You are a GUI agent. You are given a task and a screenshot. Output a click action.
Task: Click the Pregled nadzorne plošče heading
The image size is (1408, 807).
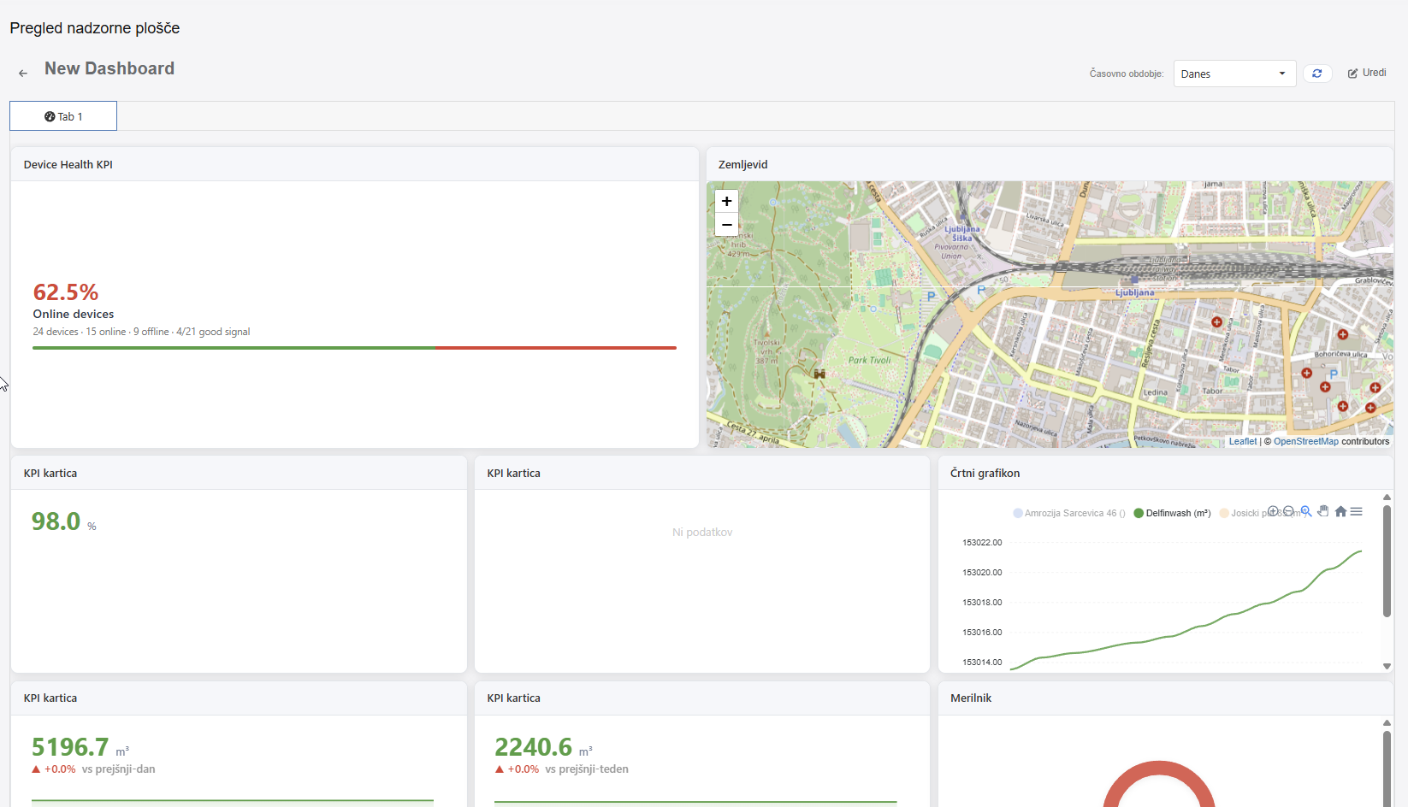tap(95, 28)
